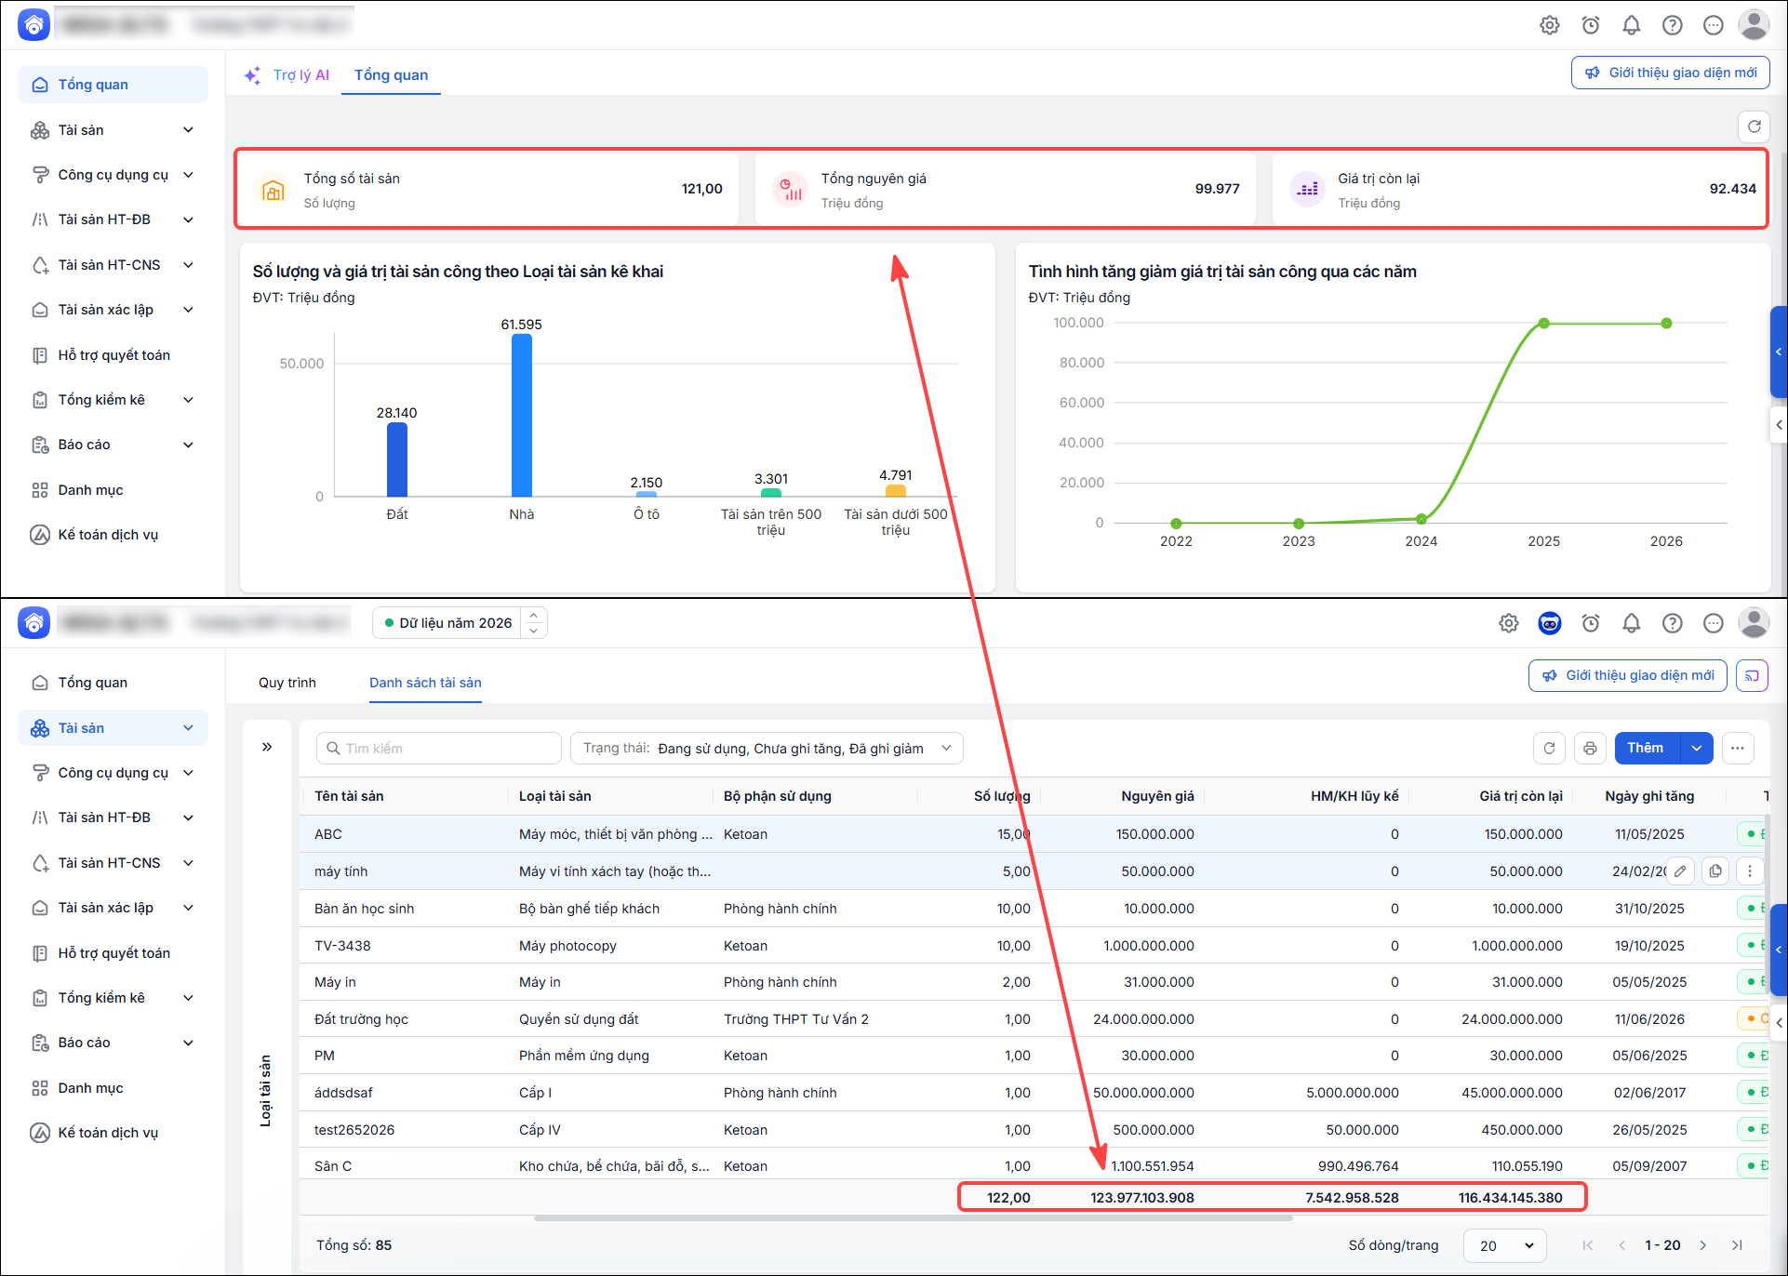Open the three-dot more options button beside Thêm

(x=1737, y=748)
